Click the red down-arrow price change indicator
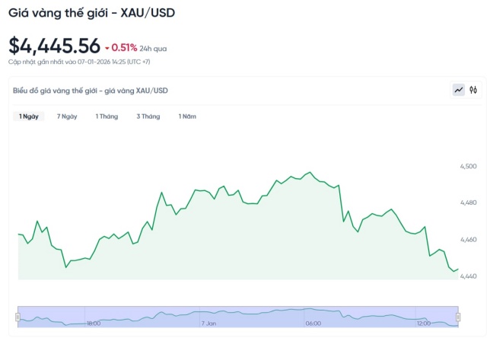The image size is (487, 338). click(x=107, y=48)
